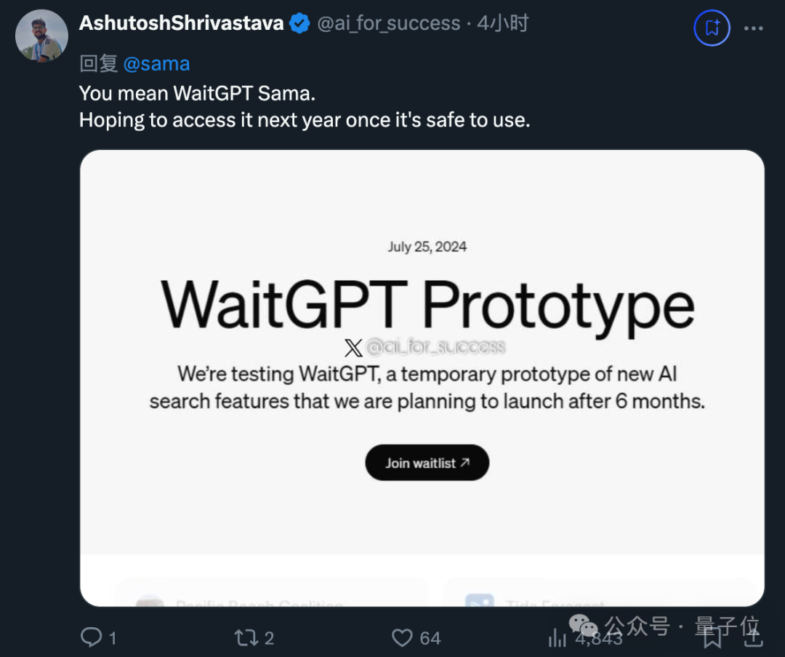Bookmark the tweet with the bottom bookmark icon

click(712, 637)
